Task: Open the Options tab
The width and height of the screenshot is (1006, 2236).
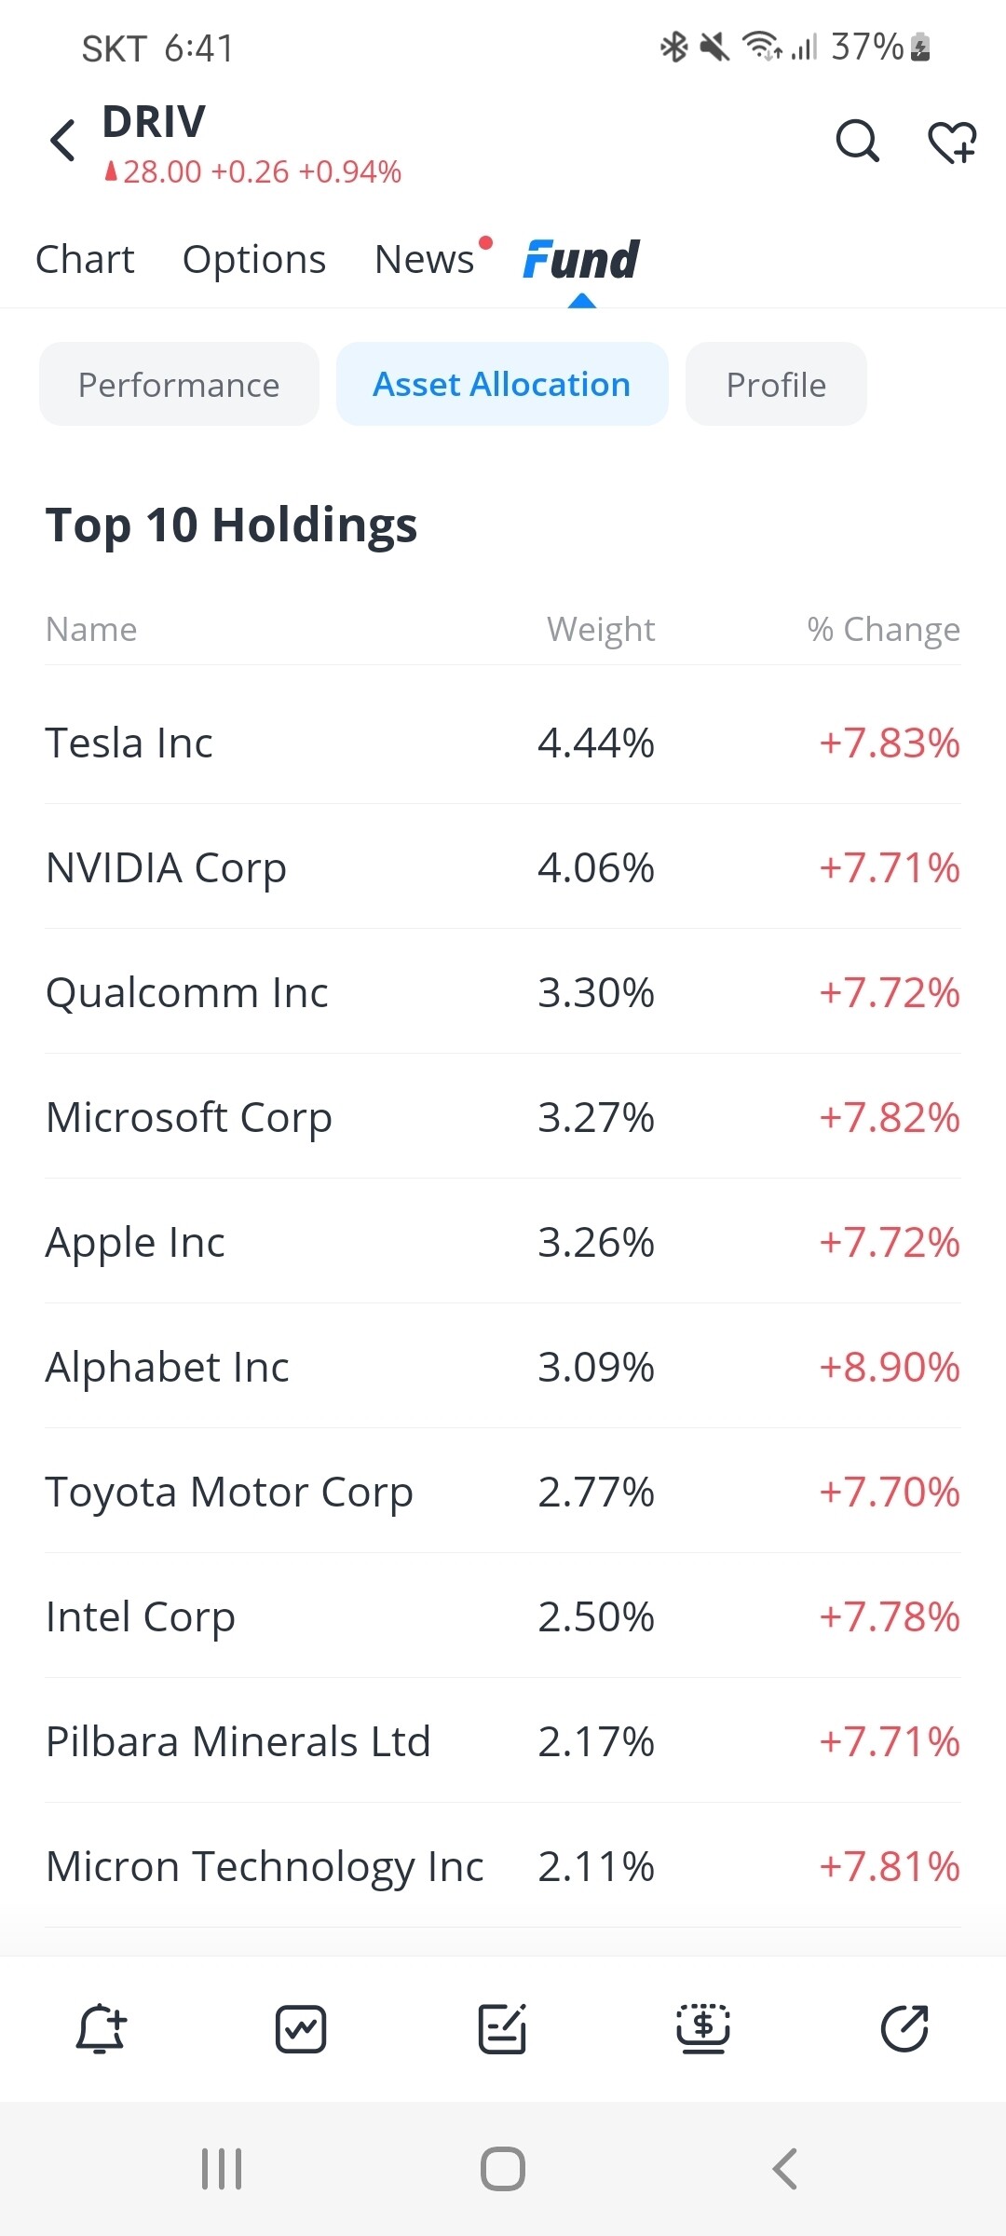Action: pyautogui.click(x=254, y=260)
